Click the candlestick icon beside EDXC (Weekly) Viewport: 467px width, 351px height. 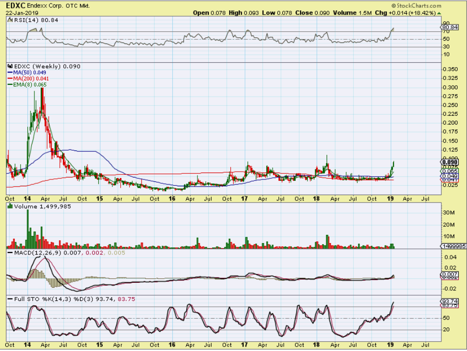click(10, 66)
